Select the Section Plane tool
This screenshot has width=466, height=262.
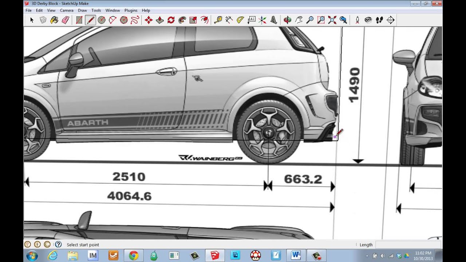pos(390,20)
